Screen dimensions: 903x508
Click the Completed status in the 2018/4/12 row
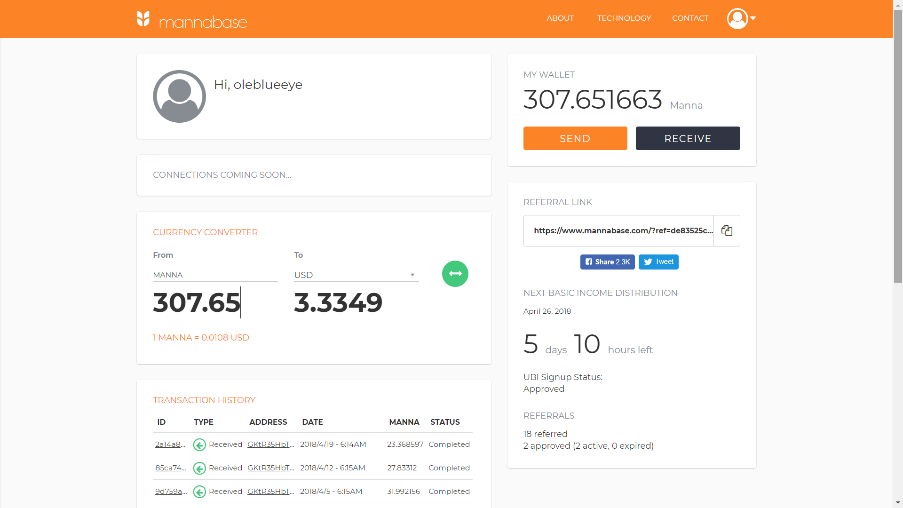click(449, 468)
